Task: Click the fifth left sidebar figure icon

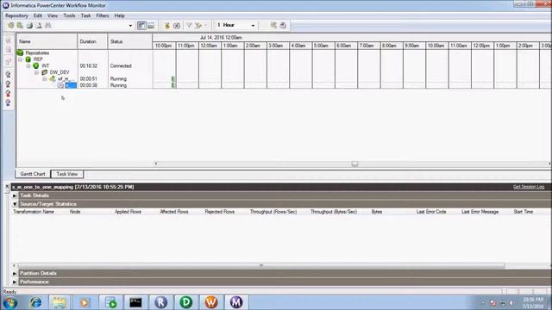Action: click(8, 84)
